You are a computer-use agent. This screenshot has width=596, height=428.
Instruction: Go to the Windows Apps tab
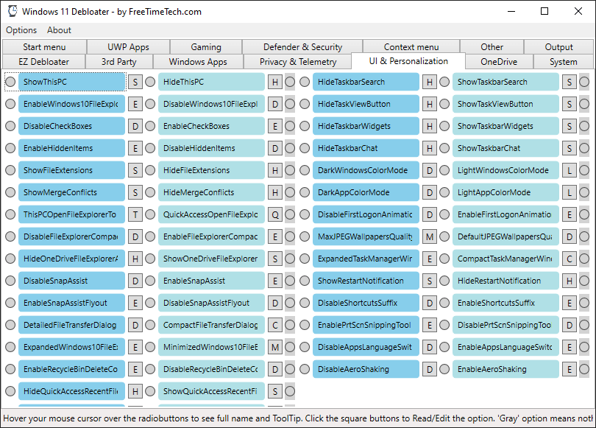(198, 62)
